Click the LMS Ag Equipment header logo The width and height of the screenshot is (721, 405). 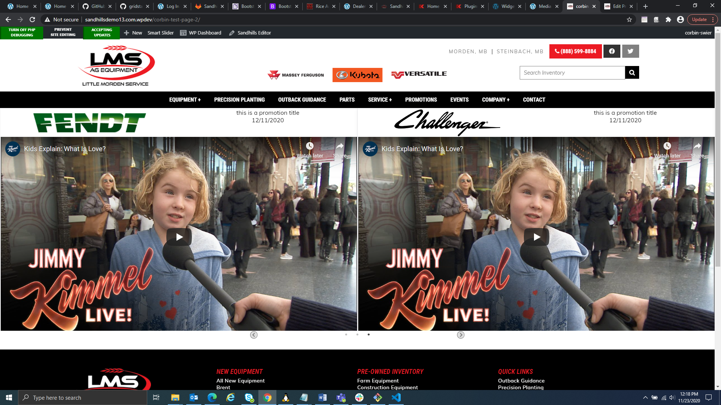click(116, 66)
